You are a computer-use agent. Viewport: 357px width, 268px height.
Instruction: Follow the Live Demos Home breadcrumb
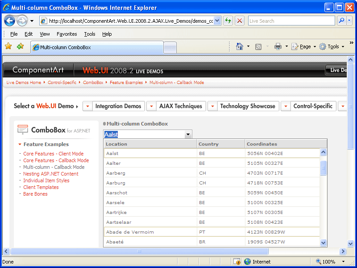pyautogui.click(x=24, y=83)
